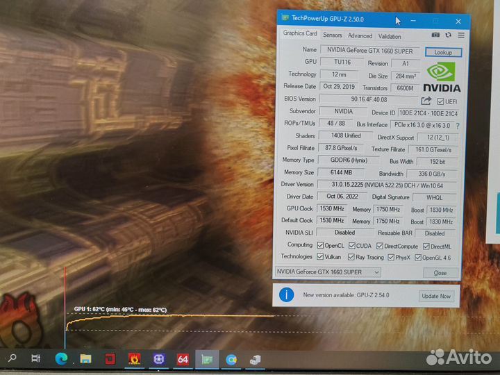Click the Shaders value 1408 Unified
This screenshot has width=500, height=375.
346,135
